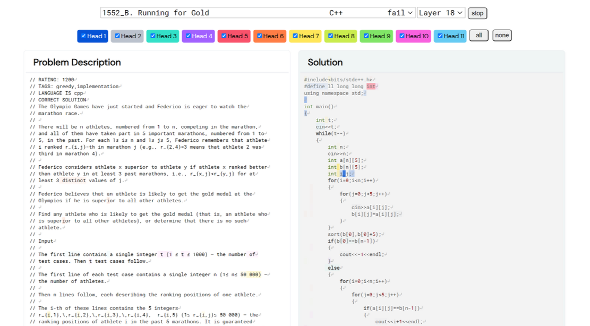Click the 'cin>>a[i][j];' code line
Image resolution: width=590 pixels, height=326 pixels.
(x=371, y=208)
